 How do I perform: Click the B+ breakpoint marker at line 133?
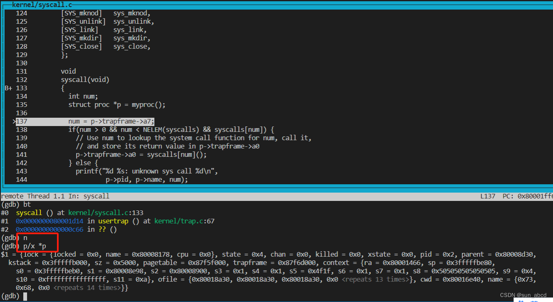(x=9, y=88)
